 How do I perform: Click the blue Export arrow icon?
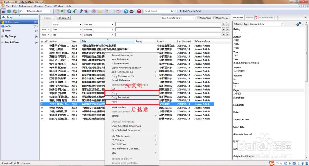click(x=81, y=11)
